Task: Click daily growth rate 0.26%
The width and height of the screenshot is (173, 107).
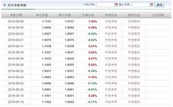Action: [x=93, y=96]
